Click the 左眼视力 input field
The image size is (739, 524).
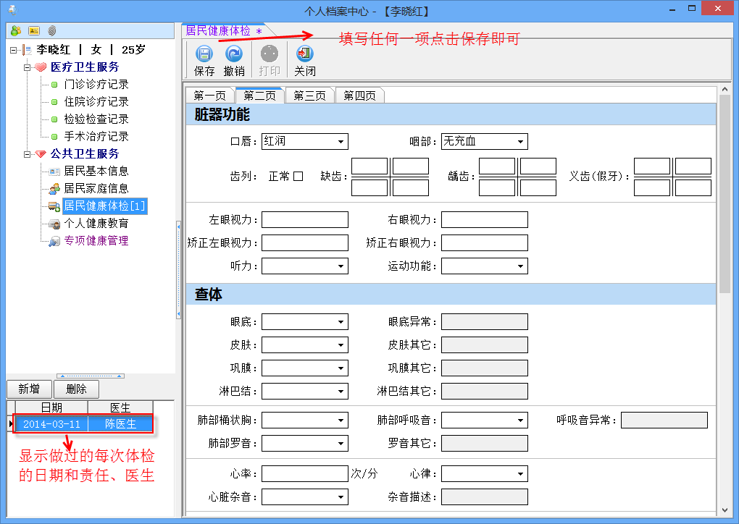point(305,220)
